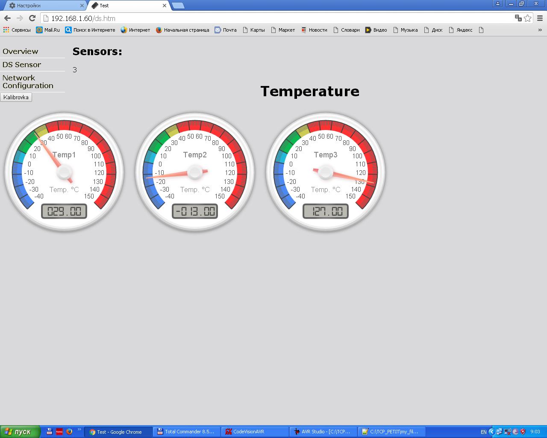This screenshot has width=547, height=438.
Task: Click the floppy disk quick launch icon
Action: click(x=50, y=432)
